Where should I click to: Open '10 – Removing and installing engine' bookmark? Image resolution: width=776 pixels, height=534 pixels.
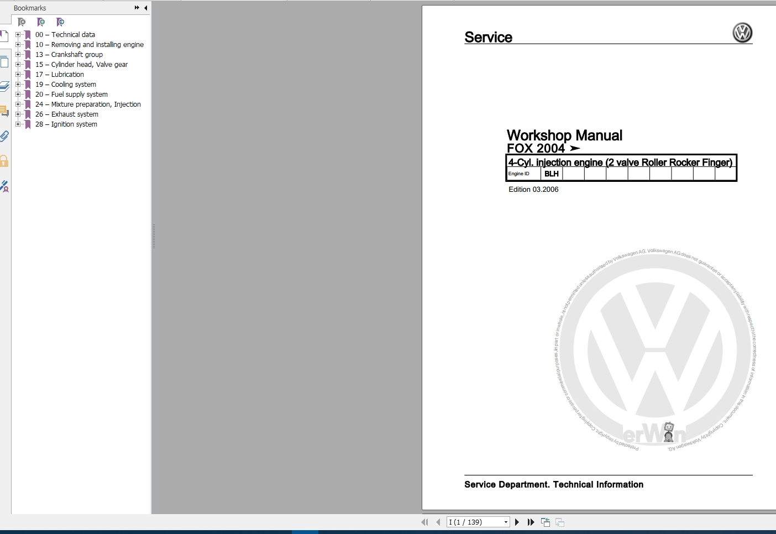[90, 44]
